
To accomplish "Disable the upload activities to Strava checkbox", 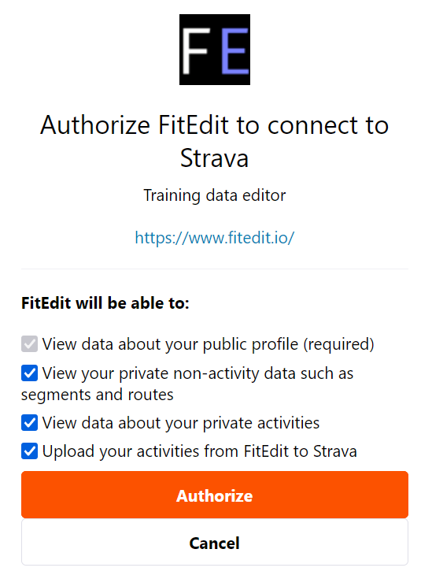I will 29,451.
